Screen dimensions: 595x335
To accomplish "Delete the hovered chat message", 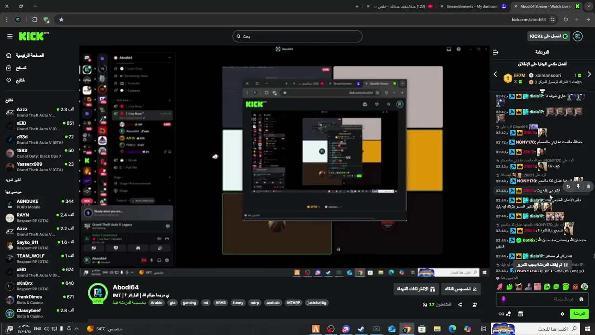I will pyautogui.click(x=588, y=187).
